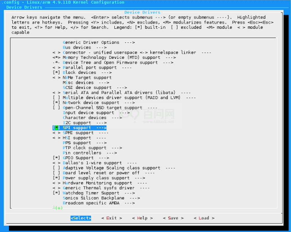Save the configuration with the Save button
The width and height of the screenshot is (291, 232).
pos(171,218)
